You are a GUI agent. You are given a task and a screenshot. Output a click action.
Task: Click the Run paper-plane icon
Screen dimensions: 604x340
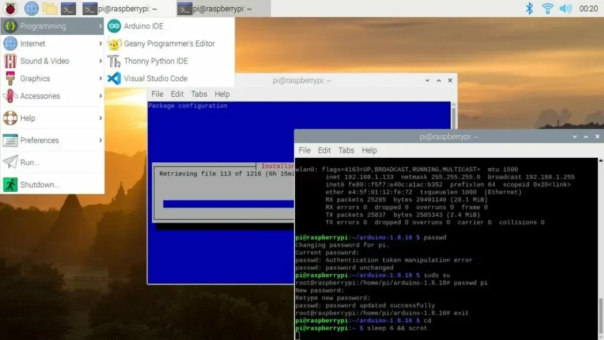tap(11, 162)
